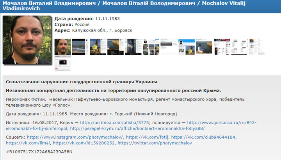Open the gorkassa.ru Simferopol concert link

[222, 122]
